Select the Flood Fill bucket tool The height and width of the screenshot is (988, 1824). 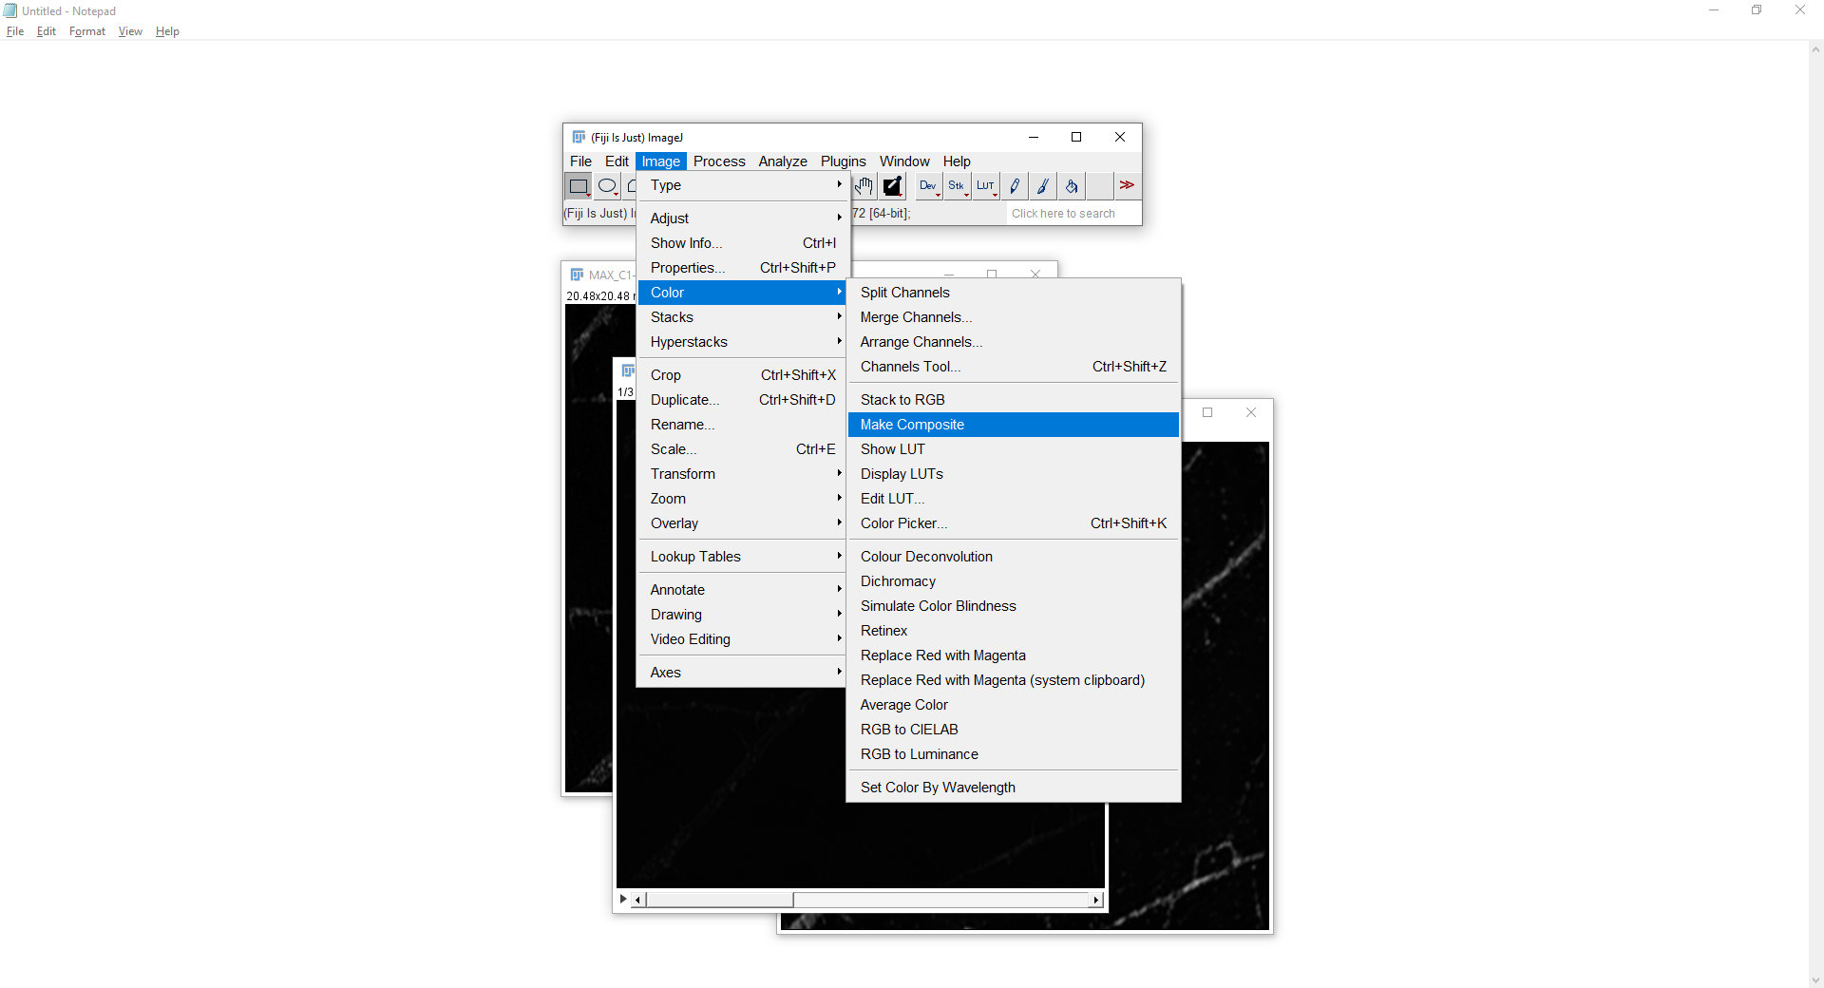[x=1072, y=186]
